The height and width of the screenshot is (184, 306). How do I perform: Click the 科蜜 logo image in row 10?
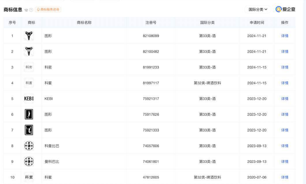click(29, 177)
